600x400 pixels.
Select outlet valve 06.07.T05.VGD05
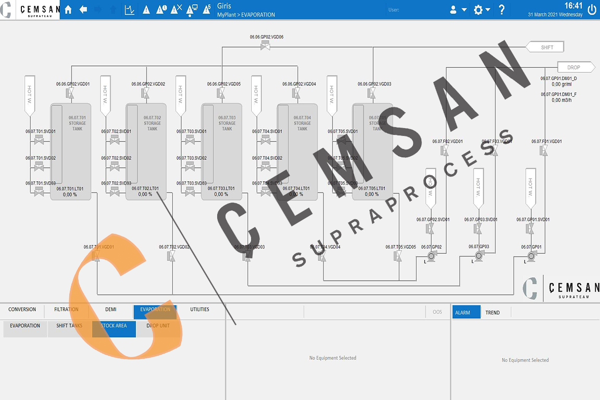(398, 256)
